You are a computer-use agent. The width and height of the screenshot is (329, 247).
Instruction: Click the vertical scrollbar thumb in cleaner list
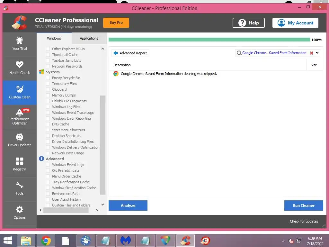pos(102,145)
